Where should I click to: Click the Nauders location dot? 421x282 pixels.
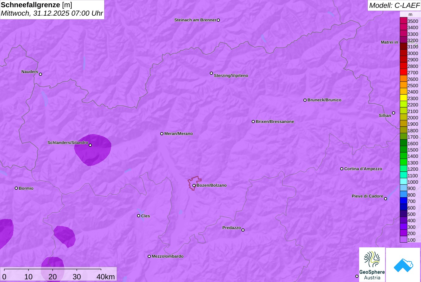(41, 74)
